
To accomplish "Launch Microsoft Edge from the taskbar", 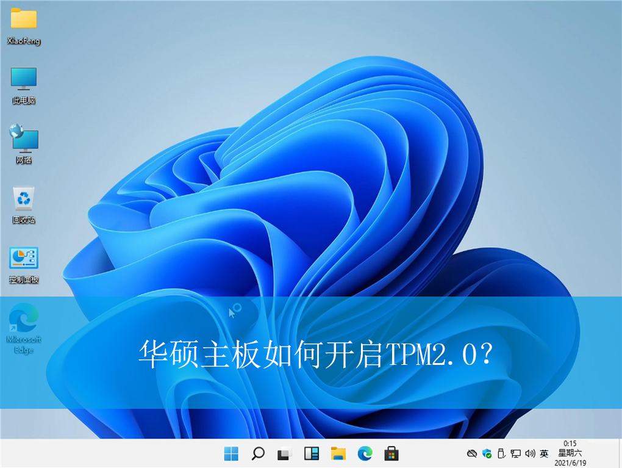I will point(365,454).
